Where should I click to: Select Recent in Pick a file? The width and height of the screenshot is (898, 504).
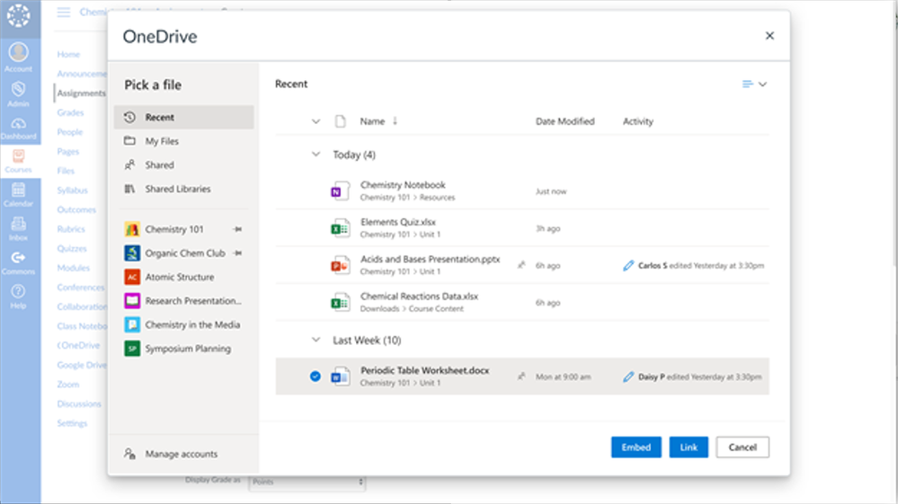184,118
